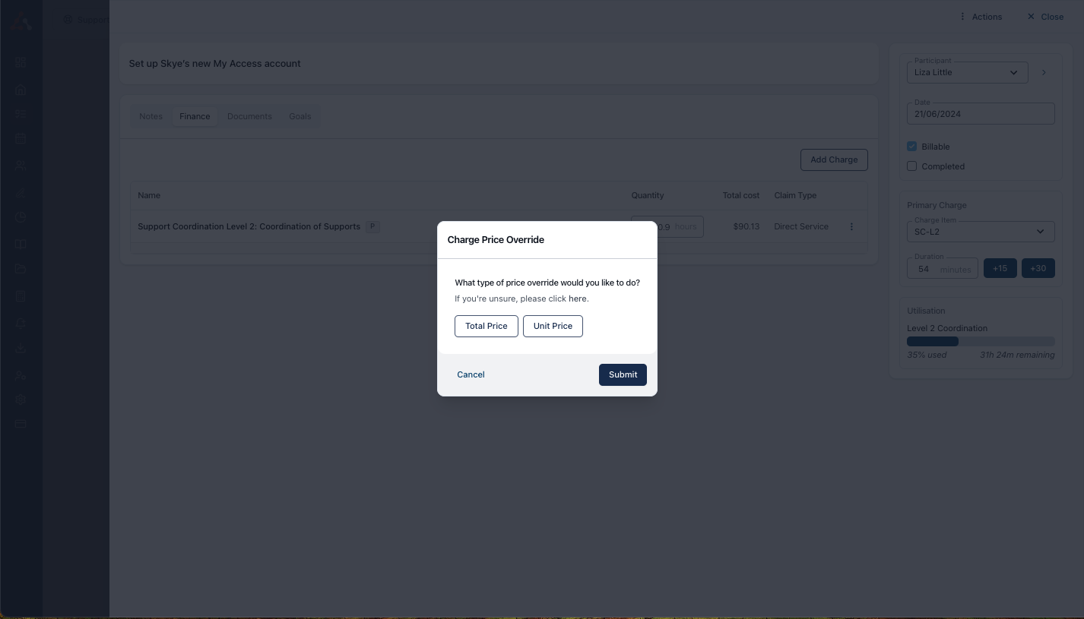
Task: Go to participant via arrow beside Liza Little
Action: click(1044, 73)
